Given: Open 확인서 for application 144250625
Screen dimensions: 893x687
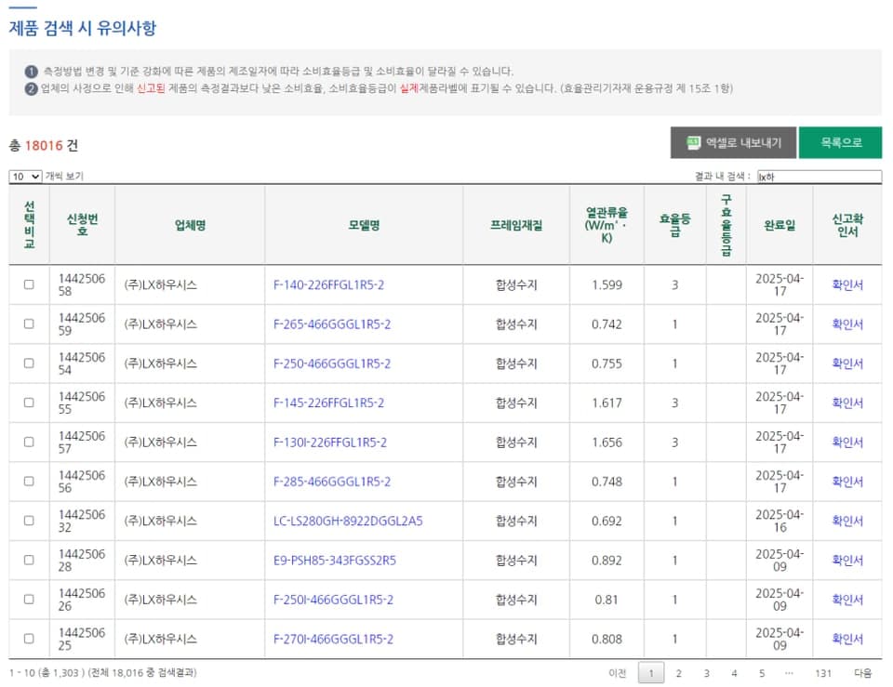Looking at the screenshot, I should [x=846, y=639].
